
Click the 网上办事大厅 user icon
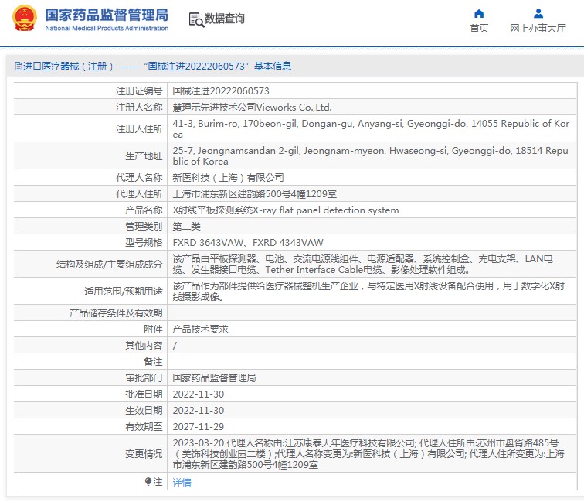coord(538,14)
